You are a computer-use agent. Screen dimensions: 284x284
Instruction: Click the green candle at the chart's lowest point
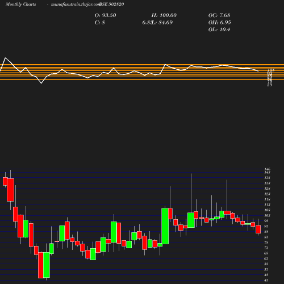(x=47, y=265)
